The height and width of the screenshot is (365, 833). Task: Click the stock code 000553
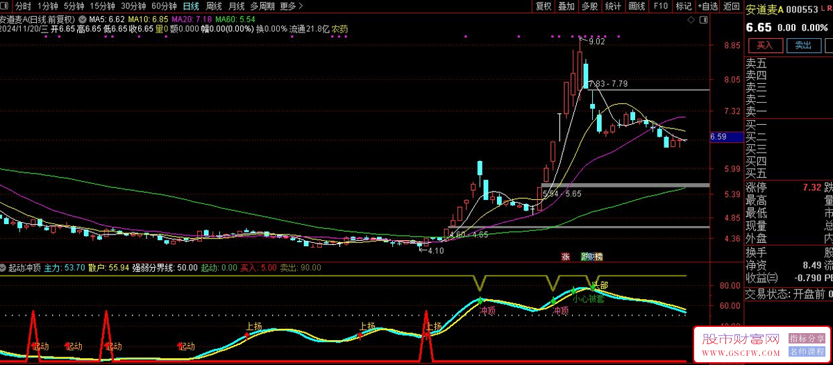pos(802,10)
